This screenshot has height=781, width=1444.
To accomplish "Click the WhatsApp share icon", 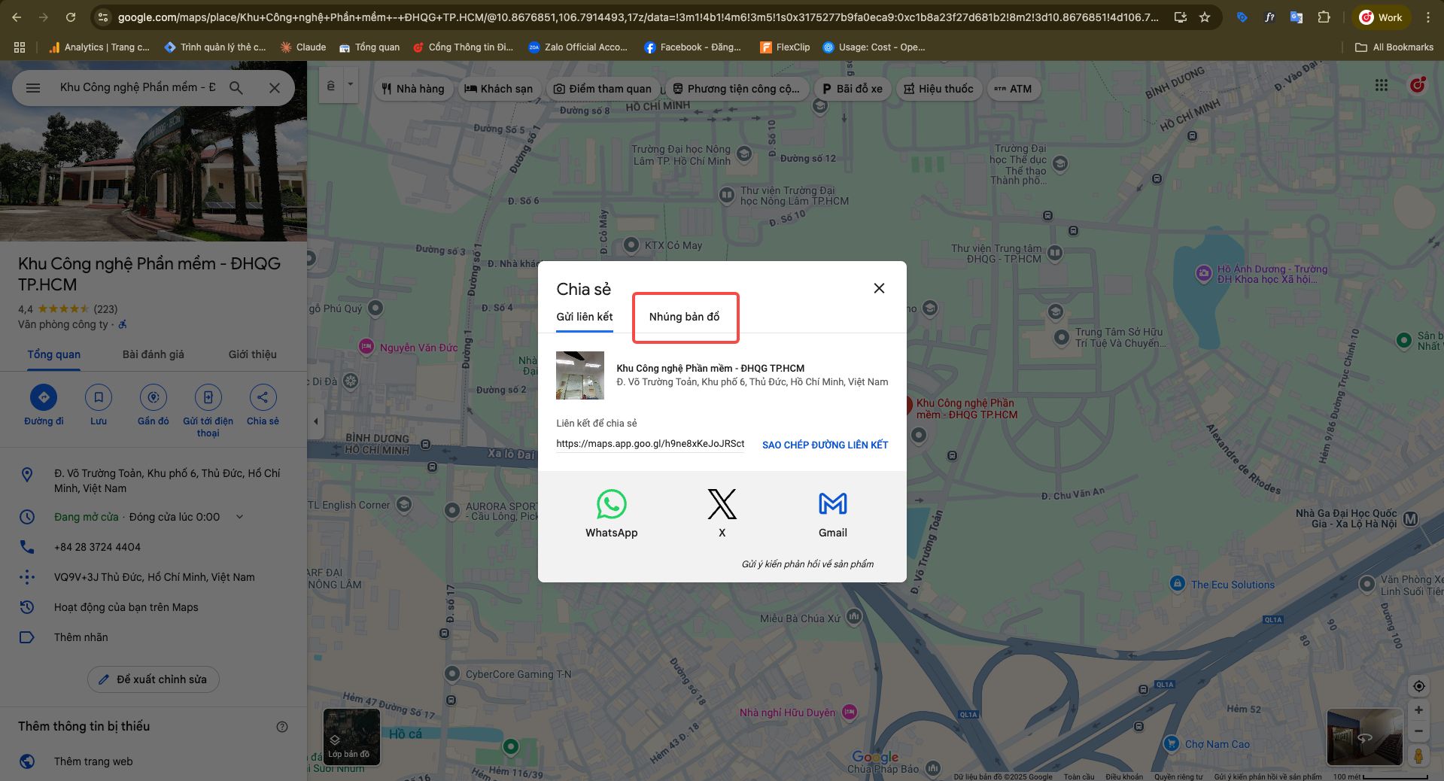I will click(x=611, y=505).
